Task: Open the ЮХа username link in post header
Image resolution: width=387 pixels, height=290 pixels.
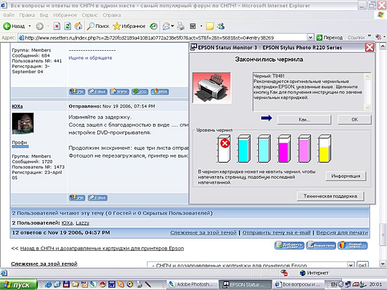Action: click(x=18, y=106)
